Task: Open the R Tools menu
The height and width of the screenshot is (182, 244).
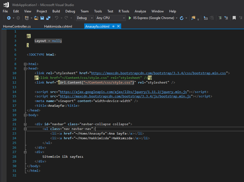Action: click(124, 11)
